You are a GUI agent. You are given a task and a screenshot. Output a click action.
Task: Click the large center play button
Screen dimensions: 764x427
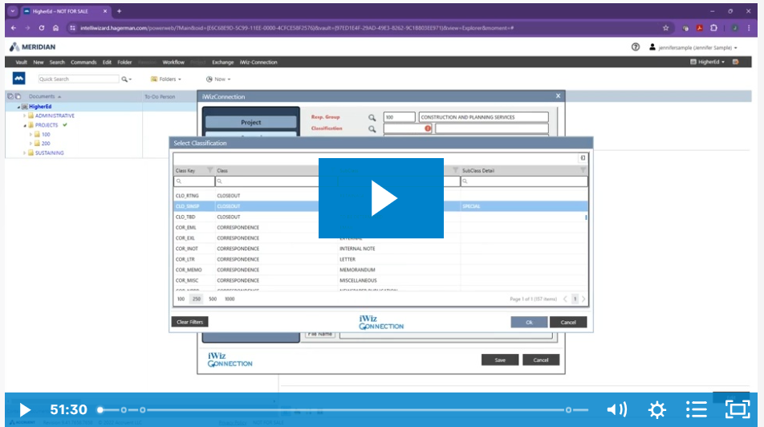tap(381, 198)
